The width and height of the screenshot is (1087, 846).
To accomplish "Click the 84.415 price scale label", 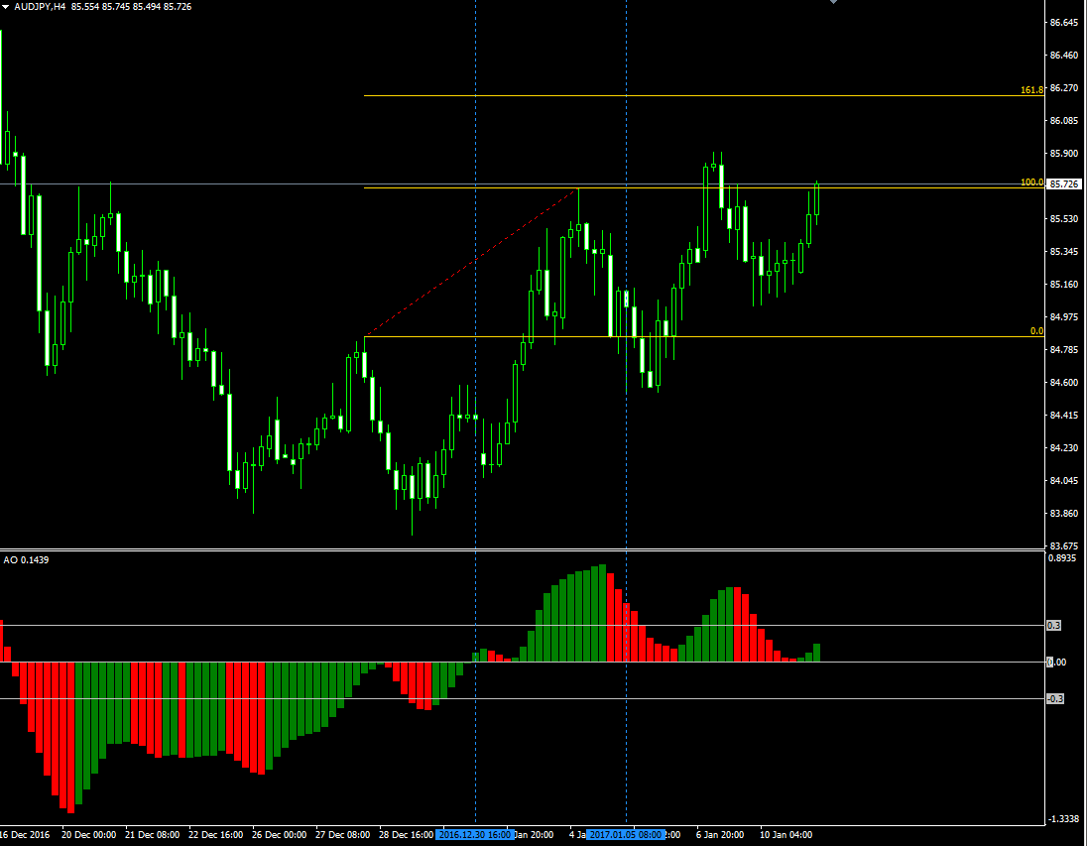I will click(x=1064, y=416).
